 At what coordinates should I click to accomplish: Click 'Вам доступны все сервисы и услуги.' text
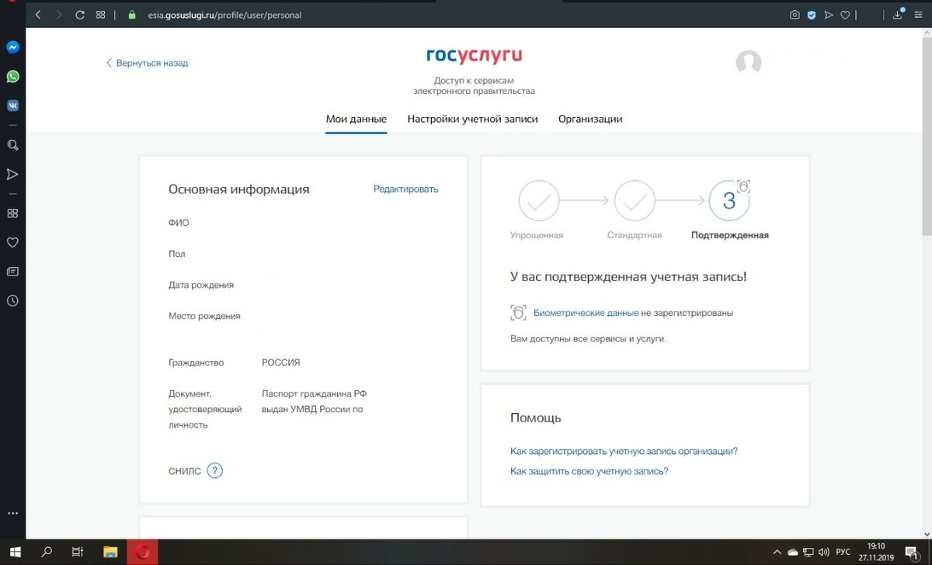coord(588,338)
